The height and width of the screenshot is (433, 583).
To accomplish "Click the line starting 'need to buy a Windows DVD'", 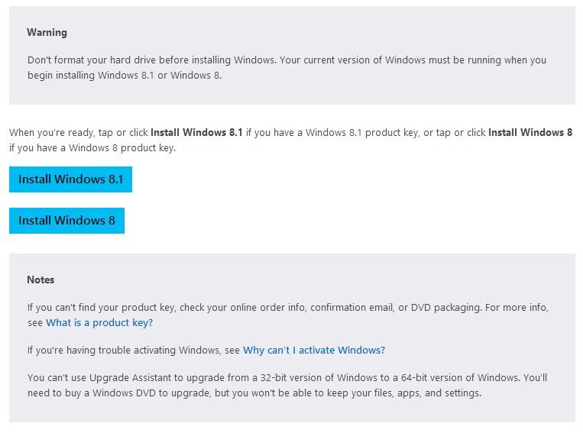I will (254, 393).
